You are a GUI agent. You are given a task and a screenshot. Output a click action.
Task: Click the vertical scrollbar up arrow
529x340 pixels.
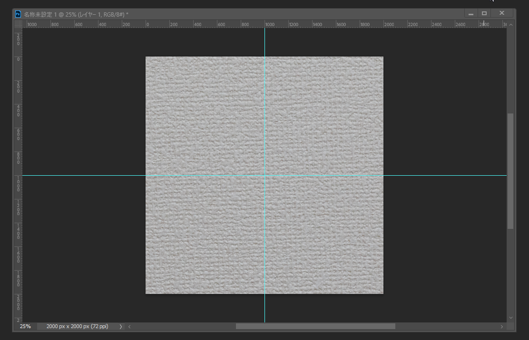coord(511,24)
